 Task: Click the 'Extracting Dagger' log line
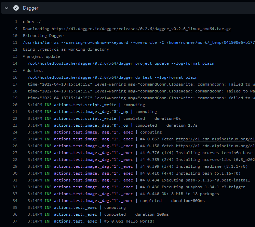(43, 36)
